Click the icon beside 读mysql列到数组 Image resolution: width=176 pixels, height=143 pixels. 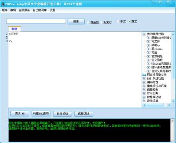149,64
